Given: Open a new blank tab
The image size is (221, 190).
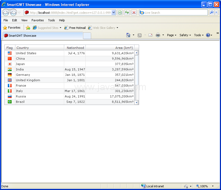Looking at the screenshot, I should point(87,36).
